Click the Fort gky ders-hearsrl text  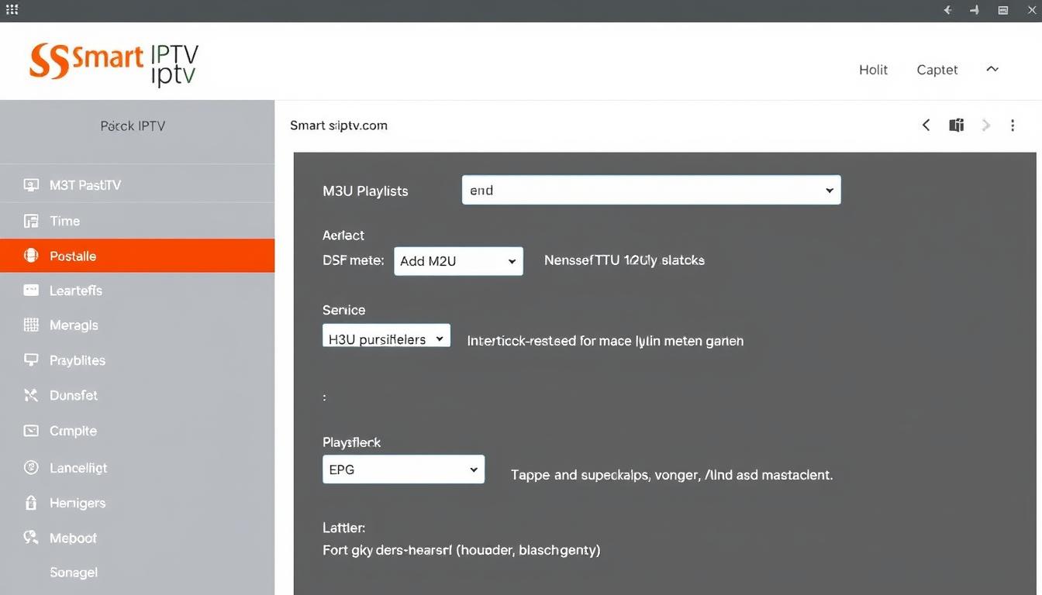[x=461, y=550]
